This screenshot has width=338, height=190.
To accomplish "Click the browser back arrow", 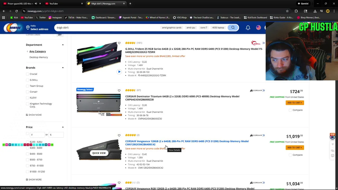I will [x=4, y=11].
